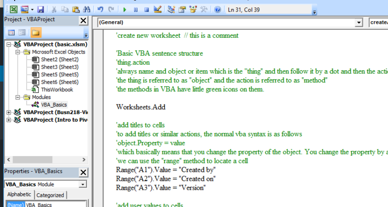The image size is (388, 207).
Task: Select Sheet6 (Sheet6) in project tree
Action: (x=60, y=82)
